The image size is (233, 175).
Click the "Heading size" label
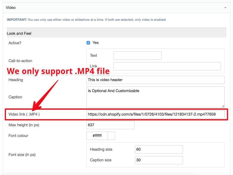point(101,149)
